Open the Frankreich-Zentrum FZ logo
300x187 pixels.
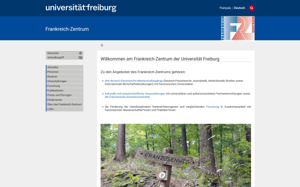pos(237,28)
